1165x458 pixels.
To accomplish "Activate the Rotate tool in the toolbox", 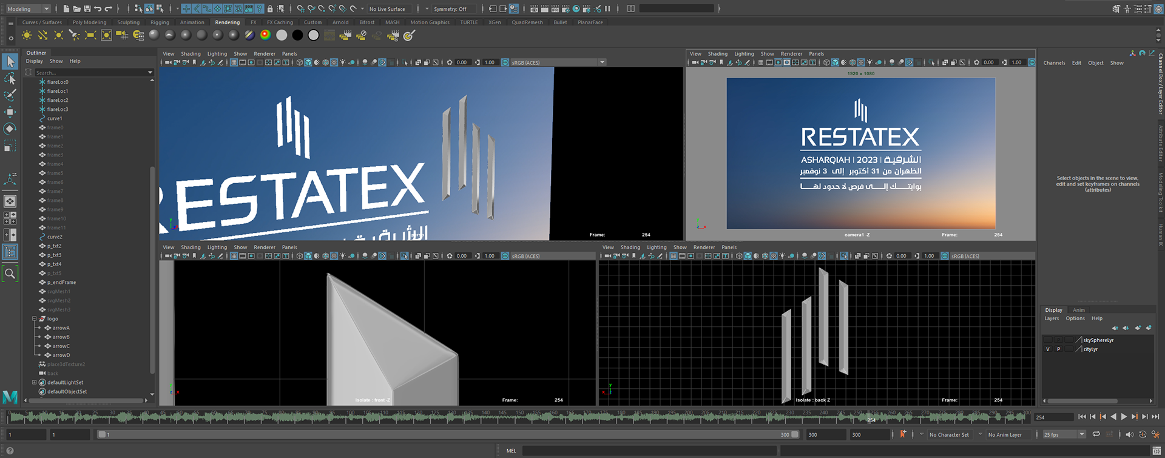I will [x=10, y=129].
